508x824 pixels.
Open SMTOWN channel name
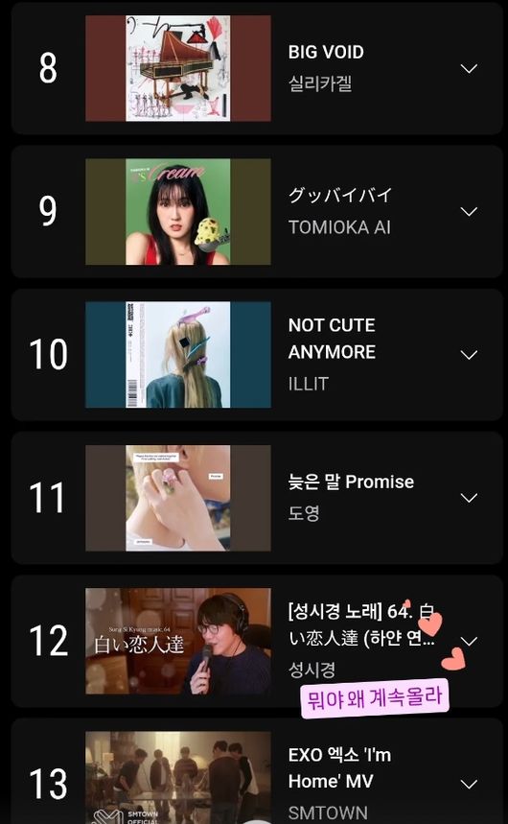[x=328, y=812]
